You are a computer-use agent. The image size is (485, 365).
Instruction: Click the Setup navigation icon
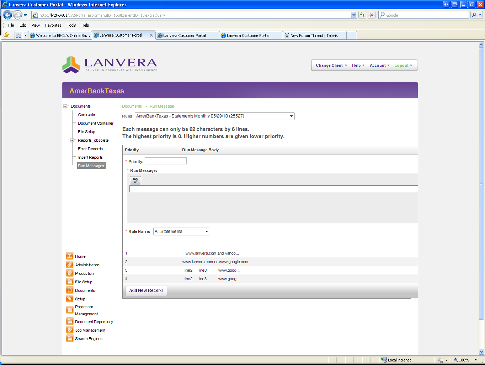click(x=70, y=299)
